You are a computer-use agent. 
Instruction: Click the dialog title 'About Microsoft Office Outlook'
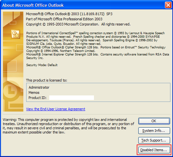[x=33, y=5]
